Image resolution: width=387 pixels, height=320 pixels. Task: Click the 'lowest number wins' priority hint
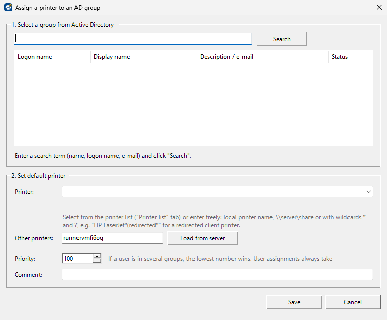(220, 259)
